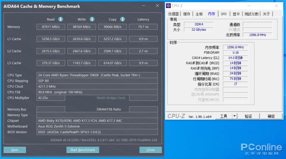
Task: Click the CPU Stepping field SSP-B0
Action: [x=97, y=81]
